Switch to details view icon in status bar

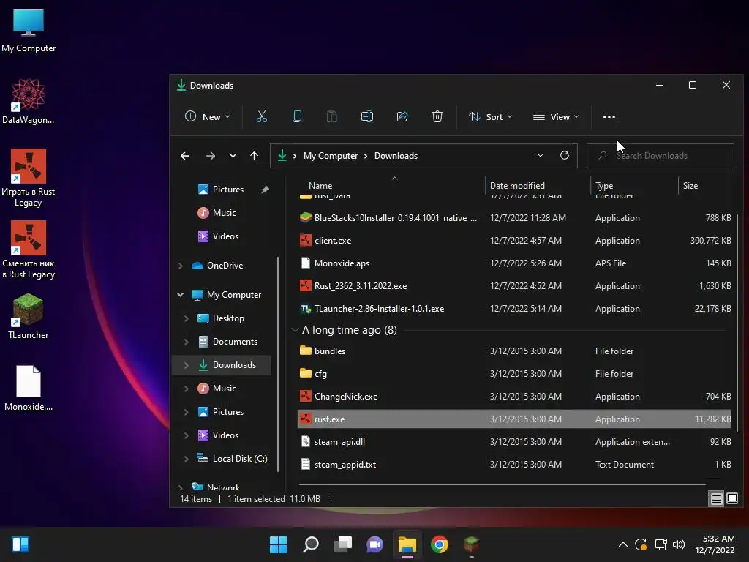point(717,499)
